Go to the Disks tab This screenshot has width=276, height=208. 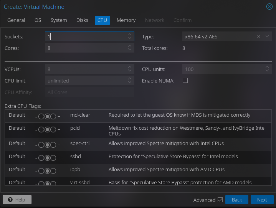tap(82, 20)
